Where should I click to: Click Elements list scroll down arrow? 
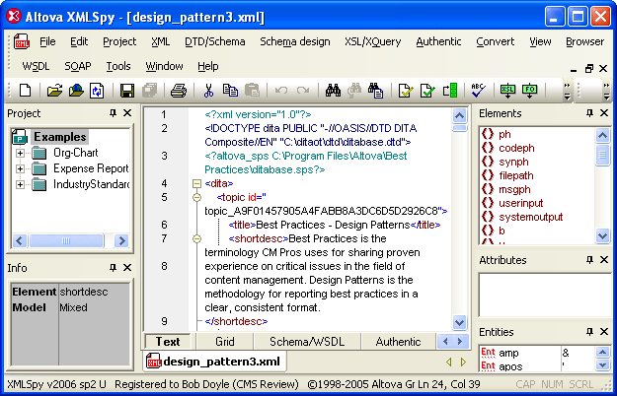click(x=602, y=235)
